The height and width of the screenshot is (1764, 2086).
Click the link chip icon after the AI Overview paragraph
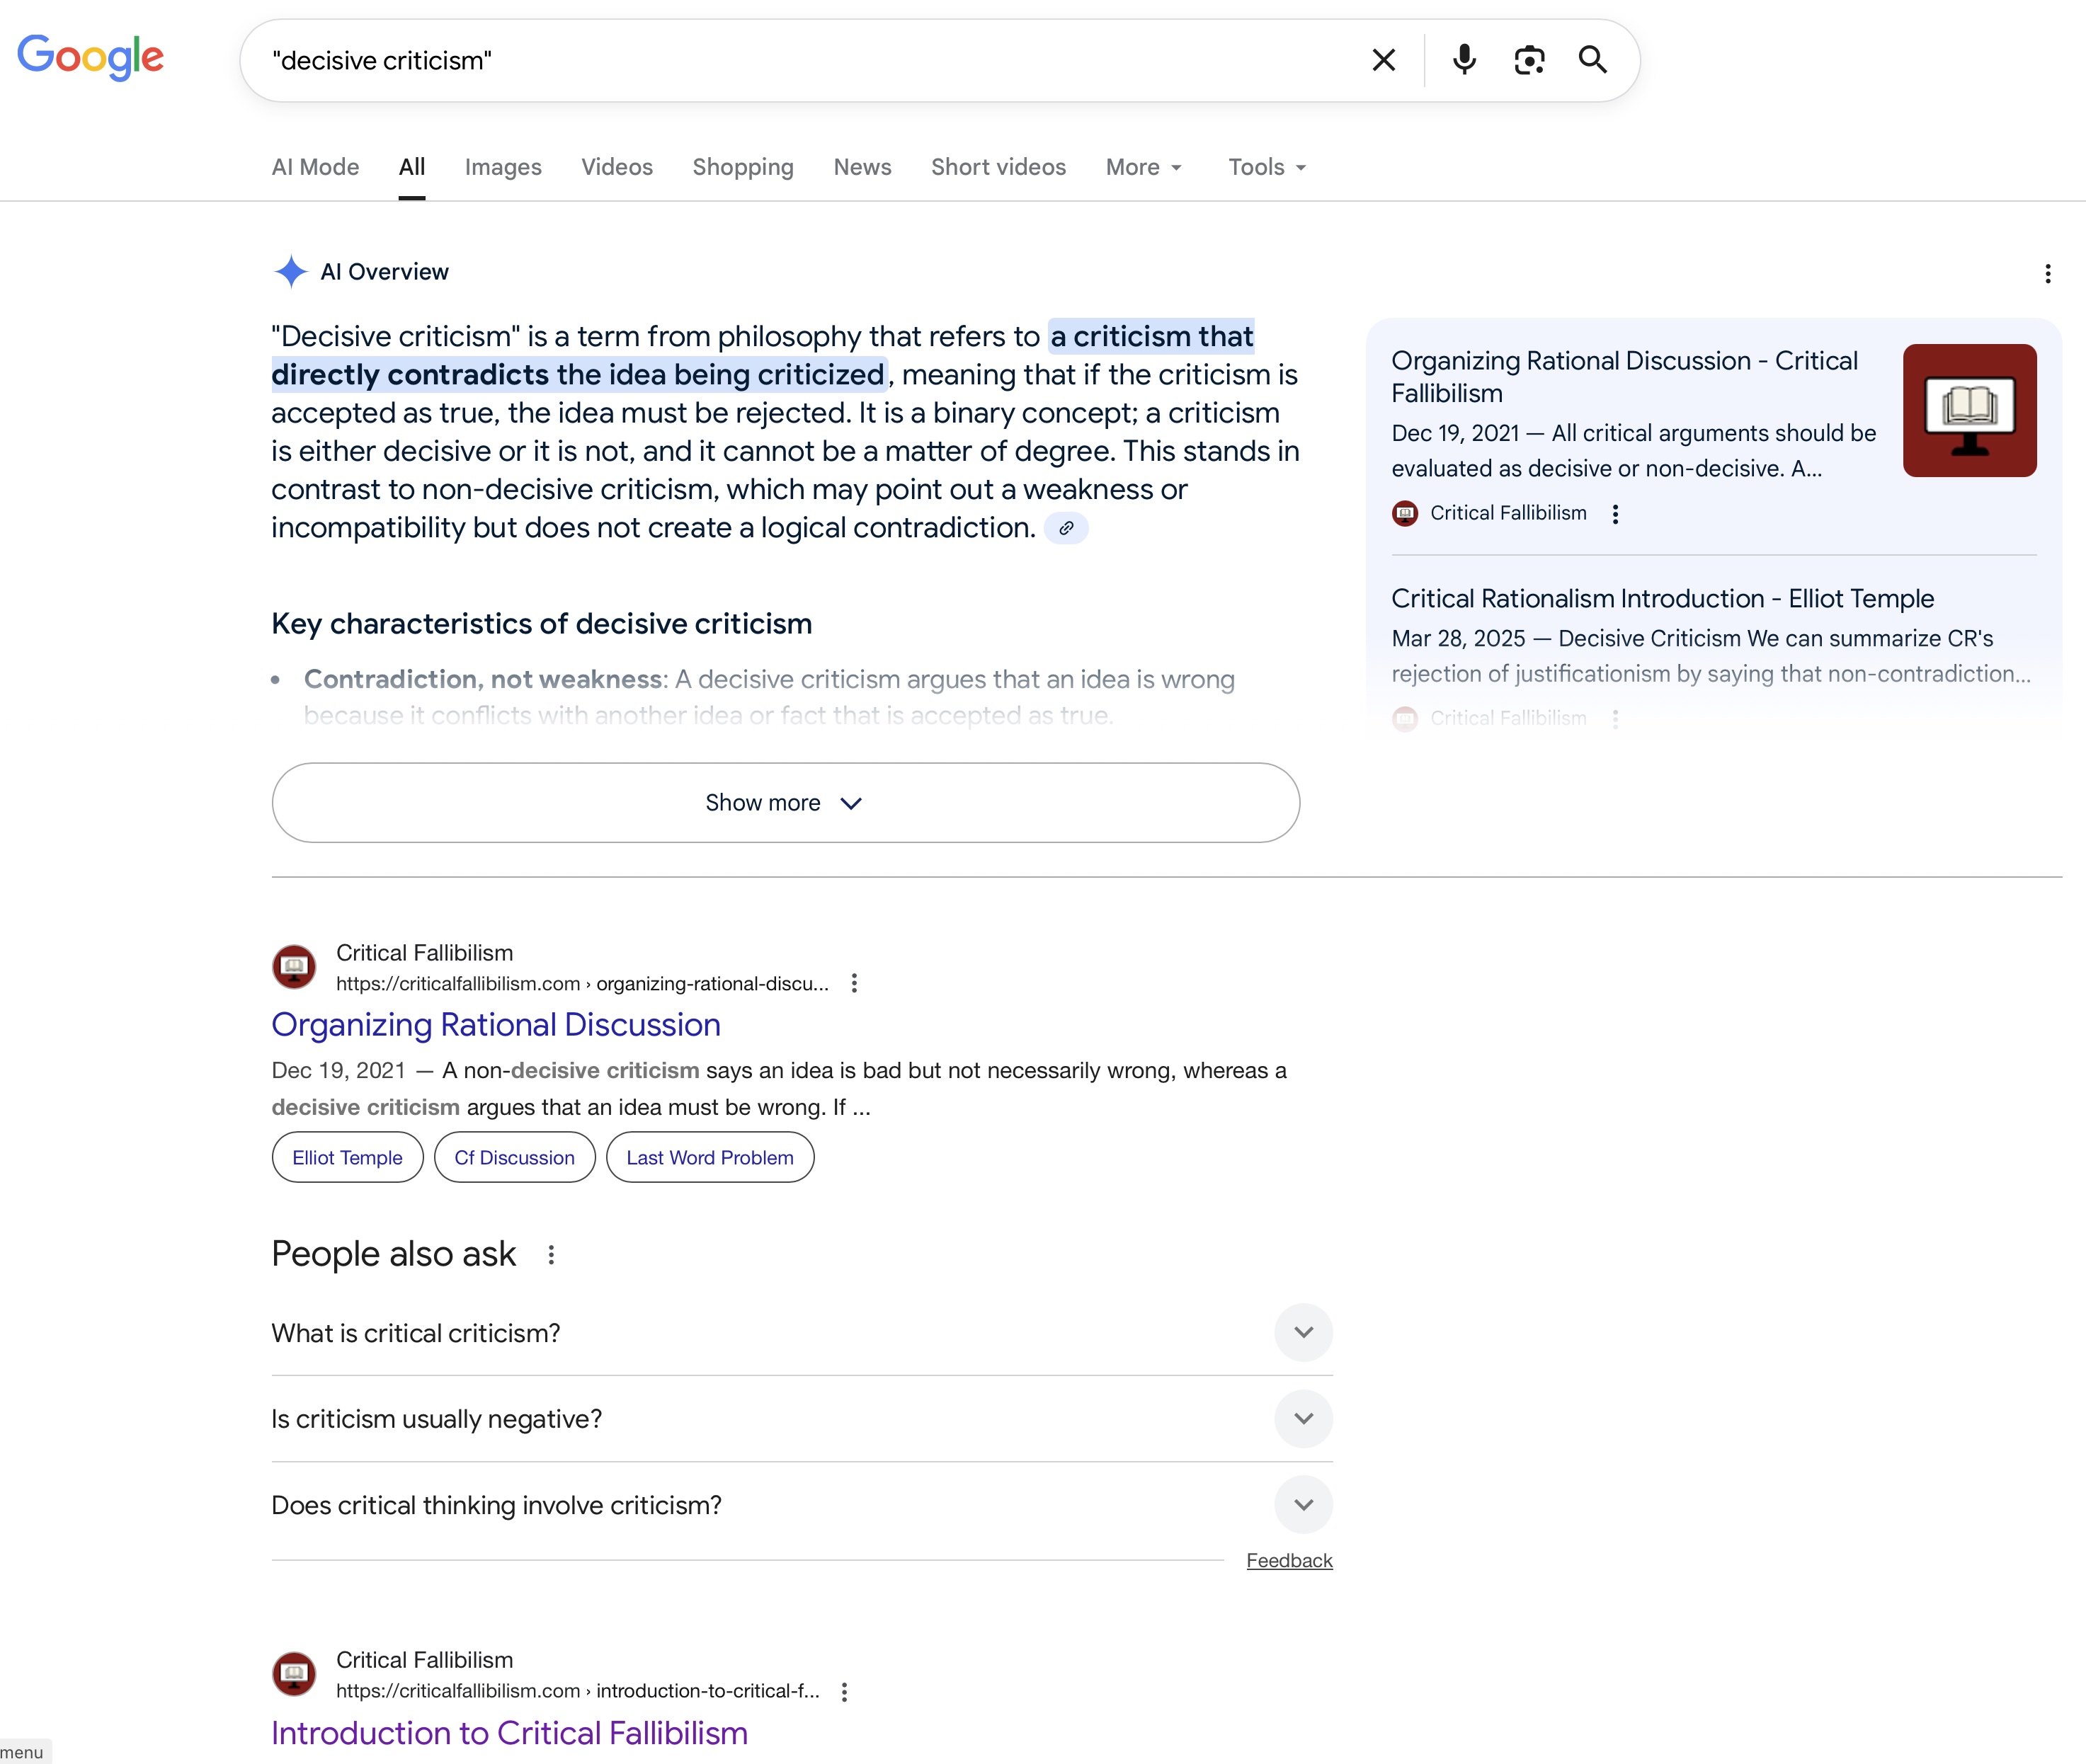click(x=1066, y=527)
